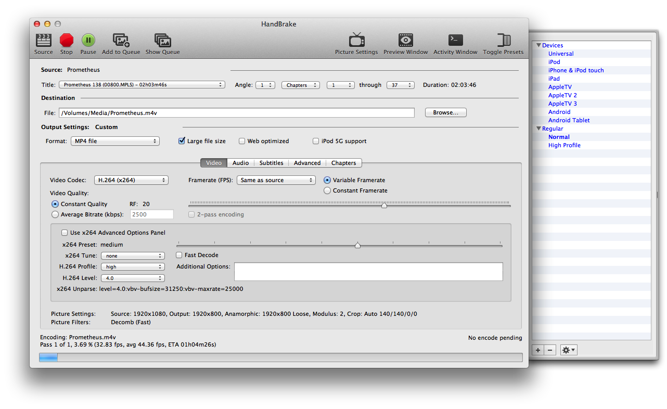Click the destination File path field
The height and width of the screenshot is (409, 667).
coord(237,112)
